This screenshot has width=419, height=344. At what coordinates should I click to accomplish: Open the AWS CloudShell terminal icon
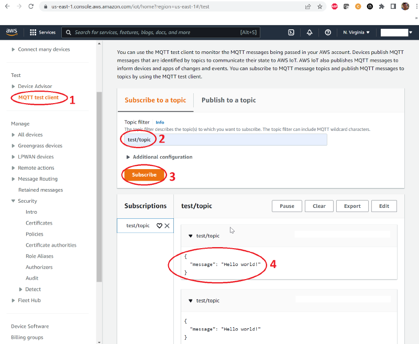291,32
